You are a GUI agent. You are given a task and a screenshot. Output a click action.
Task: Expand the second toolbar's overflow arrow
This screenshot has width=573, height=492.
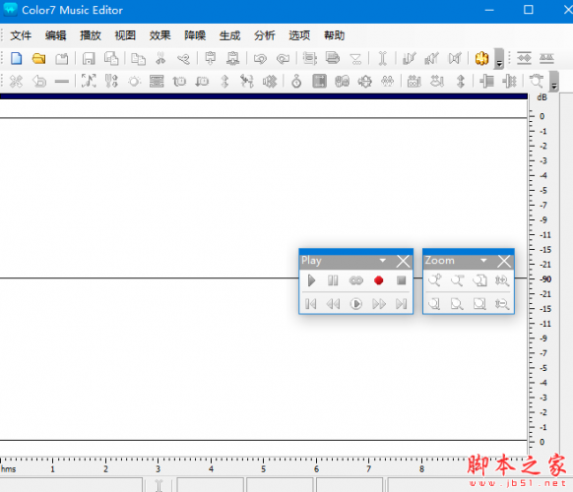point(554,81)
